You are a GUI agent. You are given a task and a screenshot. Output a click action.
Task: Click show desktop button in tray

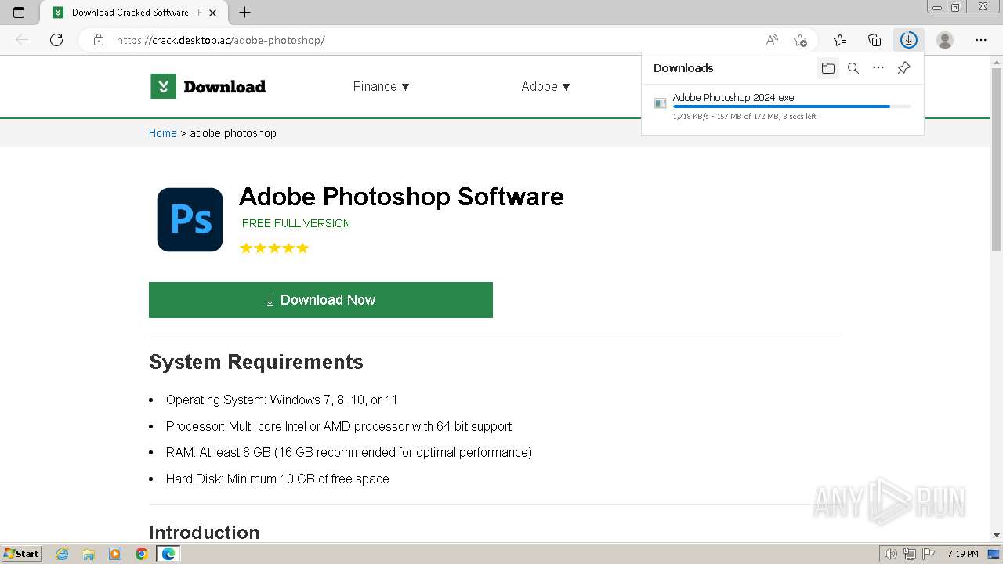point(994,554)
